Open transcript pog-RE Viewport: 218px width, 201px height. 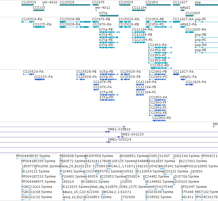pos(201,50)
